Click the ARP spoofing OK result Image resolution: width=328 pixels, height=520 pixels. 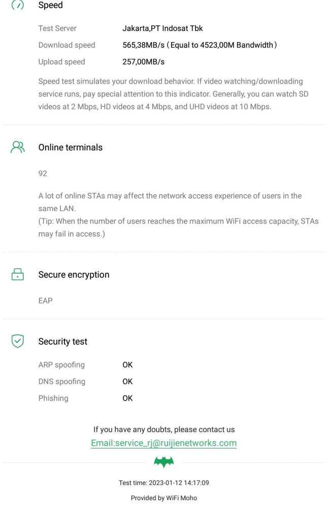pos(127,365)
